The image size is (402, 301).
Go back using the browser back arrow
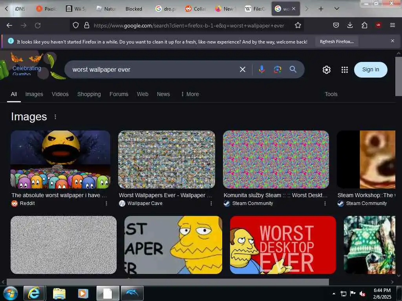(x=9, y=25)
